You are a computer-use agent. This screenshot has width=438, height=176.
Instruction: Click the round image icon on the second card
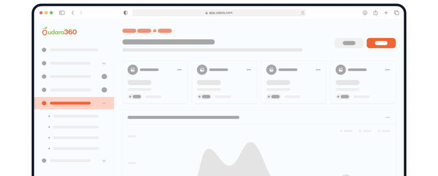[202, 70]
